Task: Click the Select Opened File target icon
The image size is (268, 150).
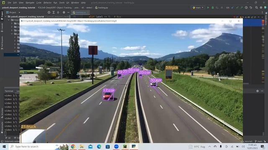Action: click(49, 12)
